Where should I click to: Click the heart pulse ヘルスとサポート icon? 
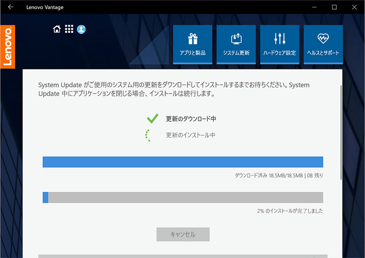[323, 38]
